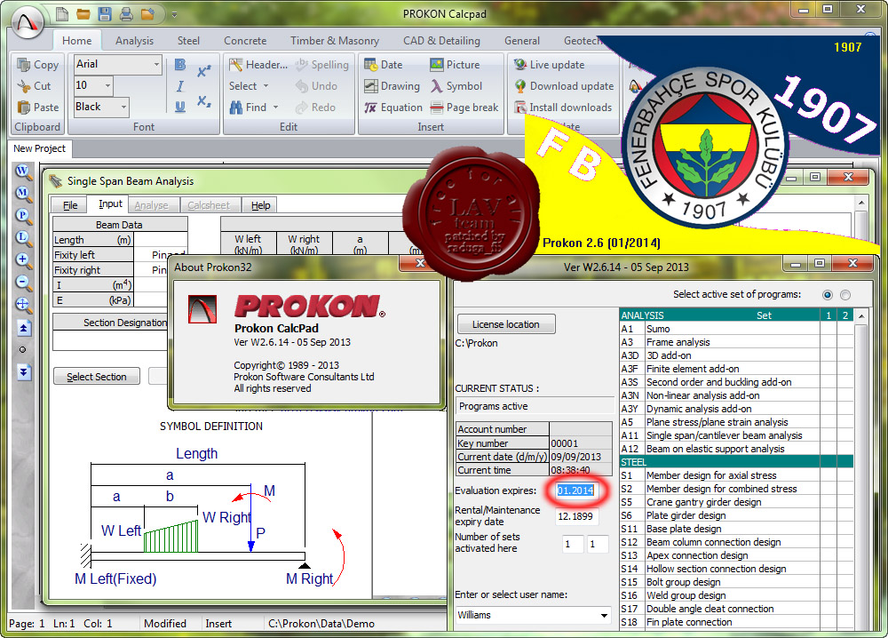Click the Rental/Maintenance expiry field showing 12.1899
The width and height of the screenshot is (888, 638).
click(576, 516)
